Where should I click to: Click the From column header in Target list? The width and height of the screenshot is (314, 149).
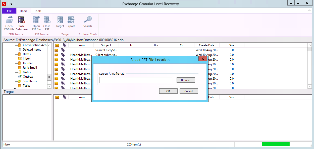(x=81, y=97)
